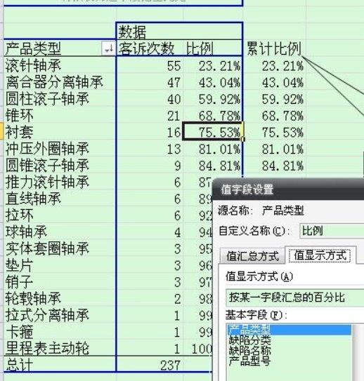Choose 缺陷分类 in the base field list

coord(249,340)
